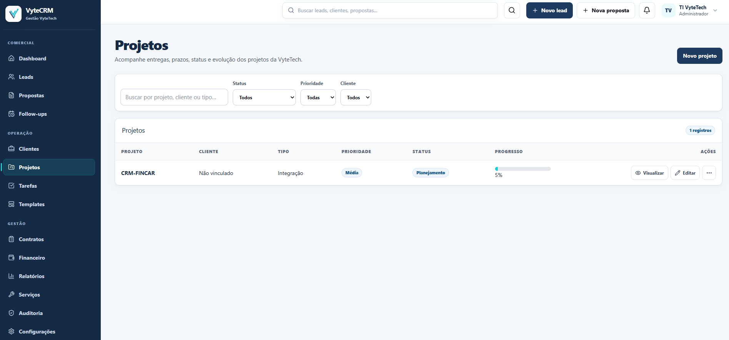The width and height of the screenshot is (729, 340).
Task: Open the Status filter dropdown
Action: (x=264, y=97)
